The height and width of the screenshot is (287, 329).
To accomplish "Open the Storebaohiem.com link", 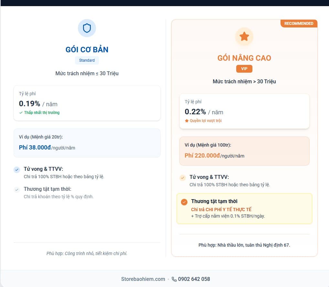I will pyautogui.click(x=143, y=279).
